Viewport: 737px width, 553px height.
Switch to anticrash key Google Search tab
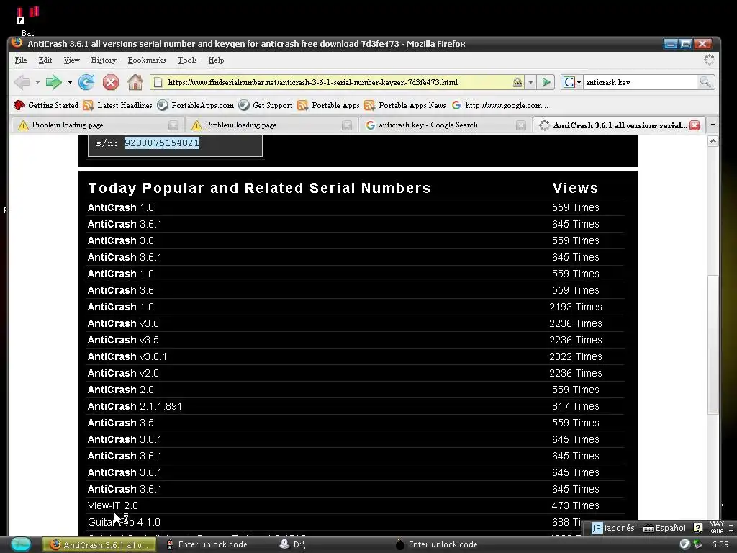coord(444,125)
